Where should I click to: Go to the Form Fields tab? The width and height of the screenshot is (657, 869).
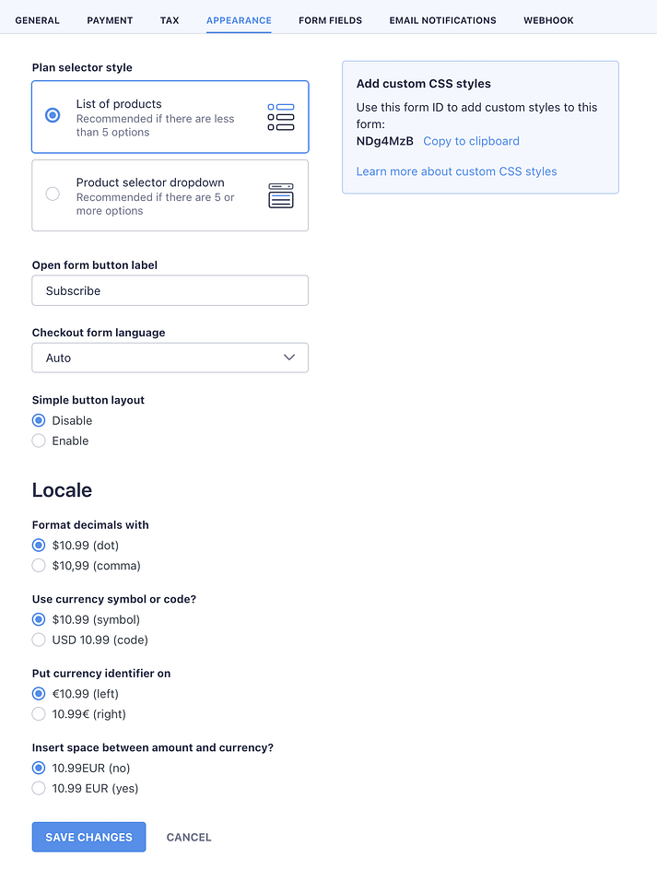click(x=330, y=20)
